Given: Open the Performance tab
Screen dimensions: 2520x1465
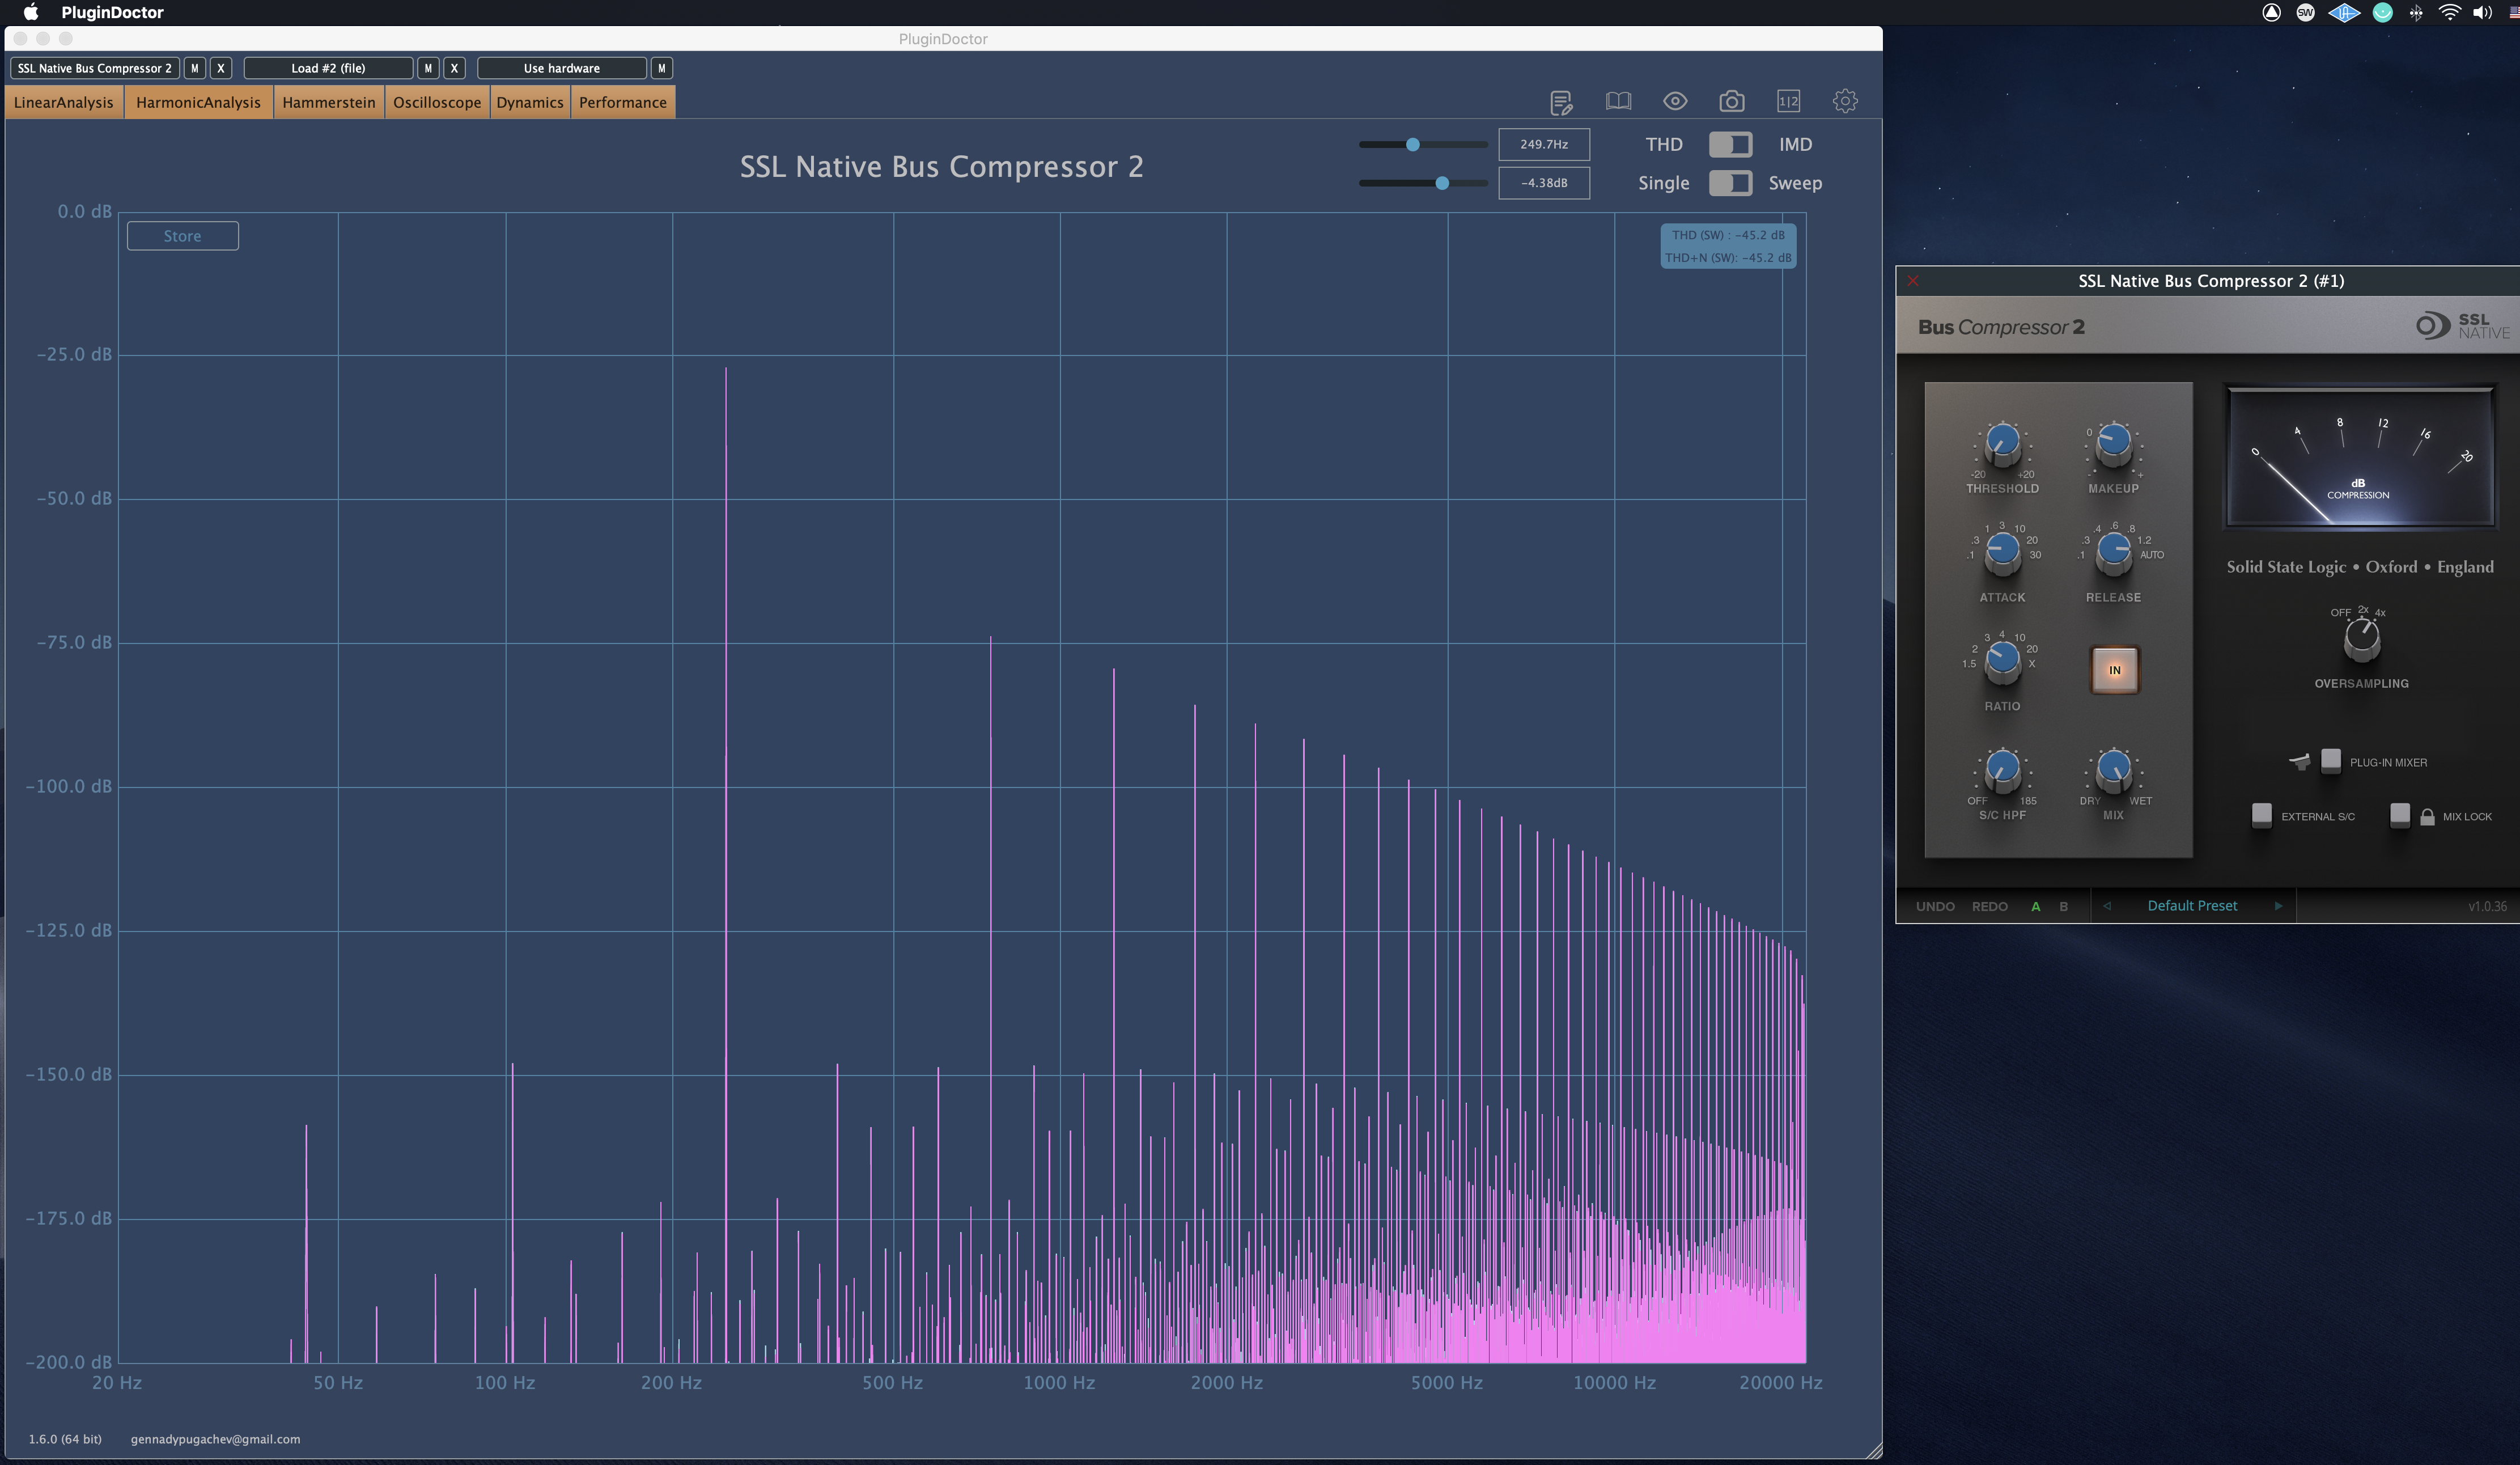Looking at the screenshot, I should (x=623, y=102).
